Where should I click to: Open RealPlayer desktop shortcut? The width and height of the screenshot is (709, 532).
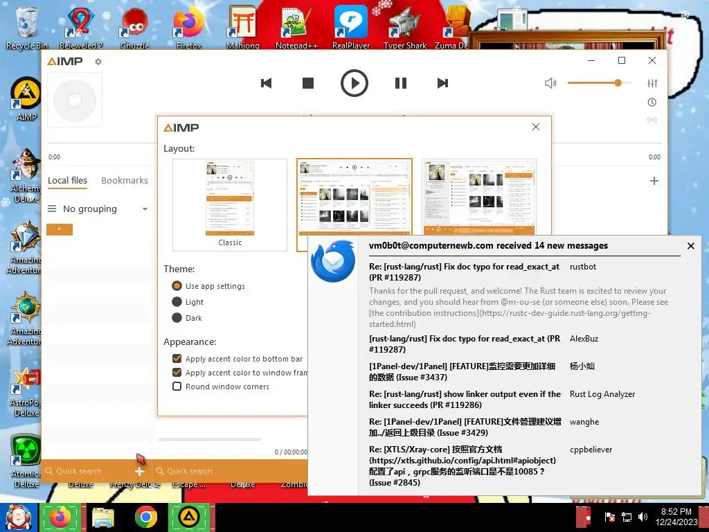tap(351, 26)
